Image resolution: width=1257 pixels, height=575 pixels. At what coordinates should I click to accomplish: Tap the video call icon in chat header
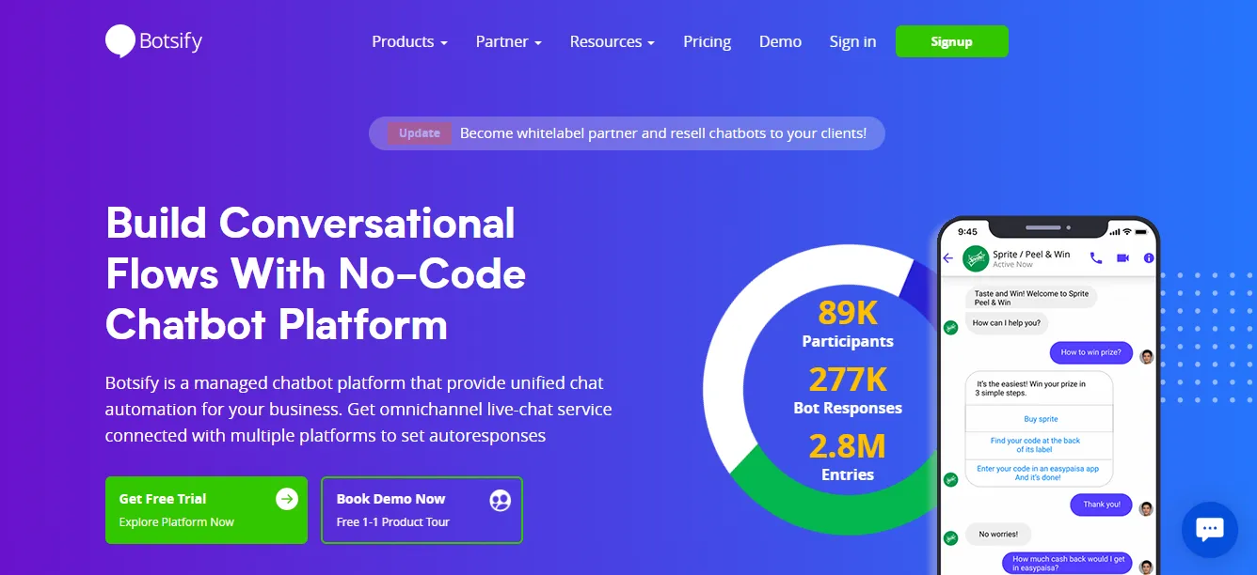coord(1122,257)
